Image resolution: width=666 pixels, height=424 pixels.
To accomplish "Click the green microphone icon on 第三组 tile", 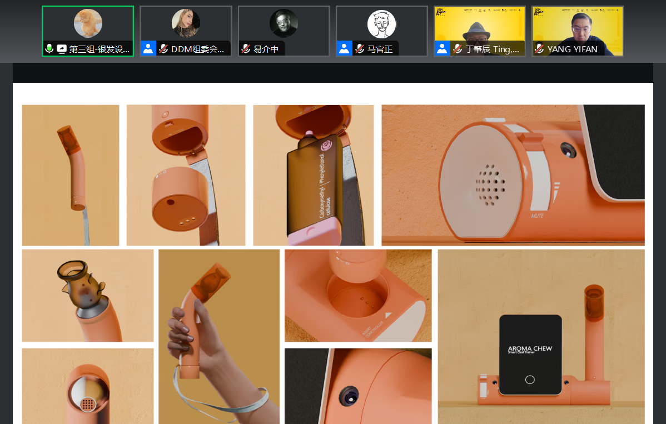I will click(x=49, y=49).
